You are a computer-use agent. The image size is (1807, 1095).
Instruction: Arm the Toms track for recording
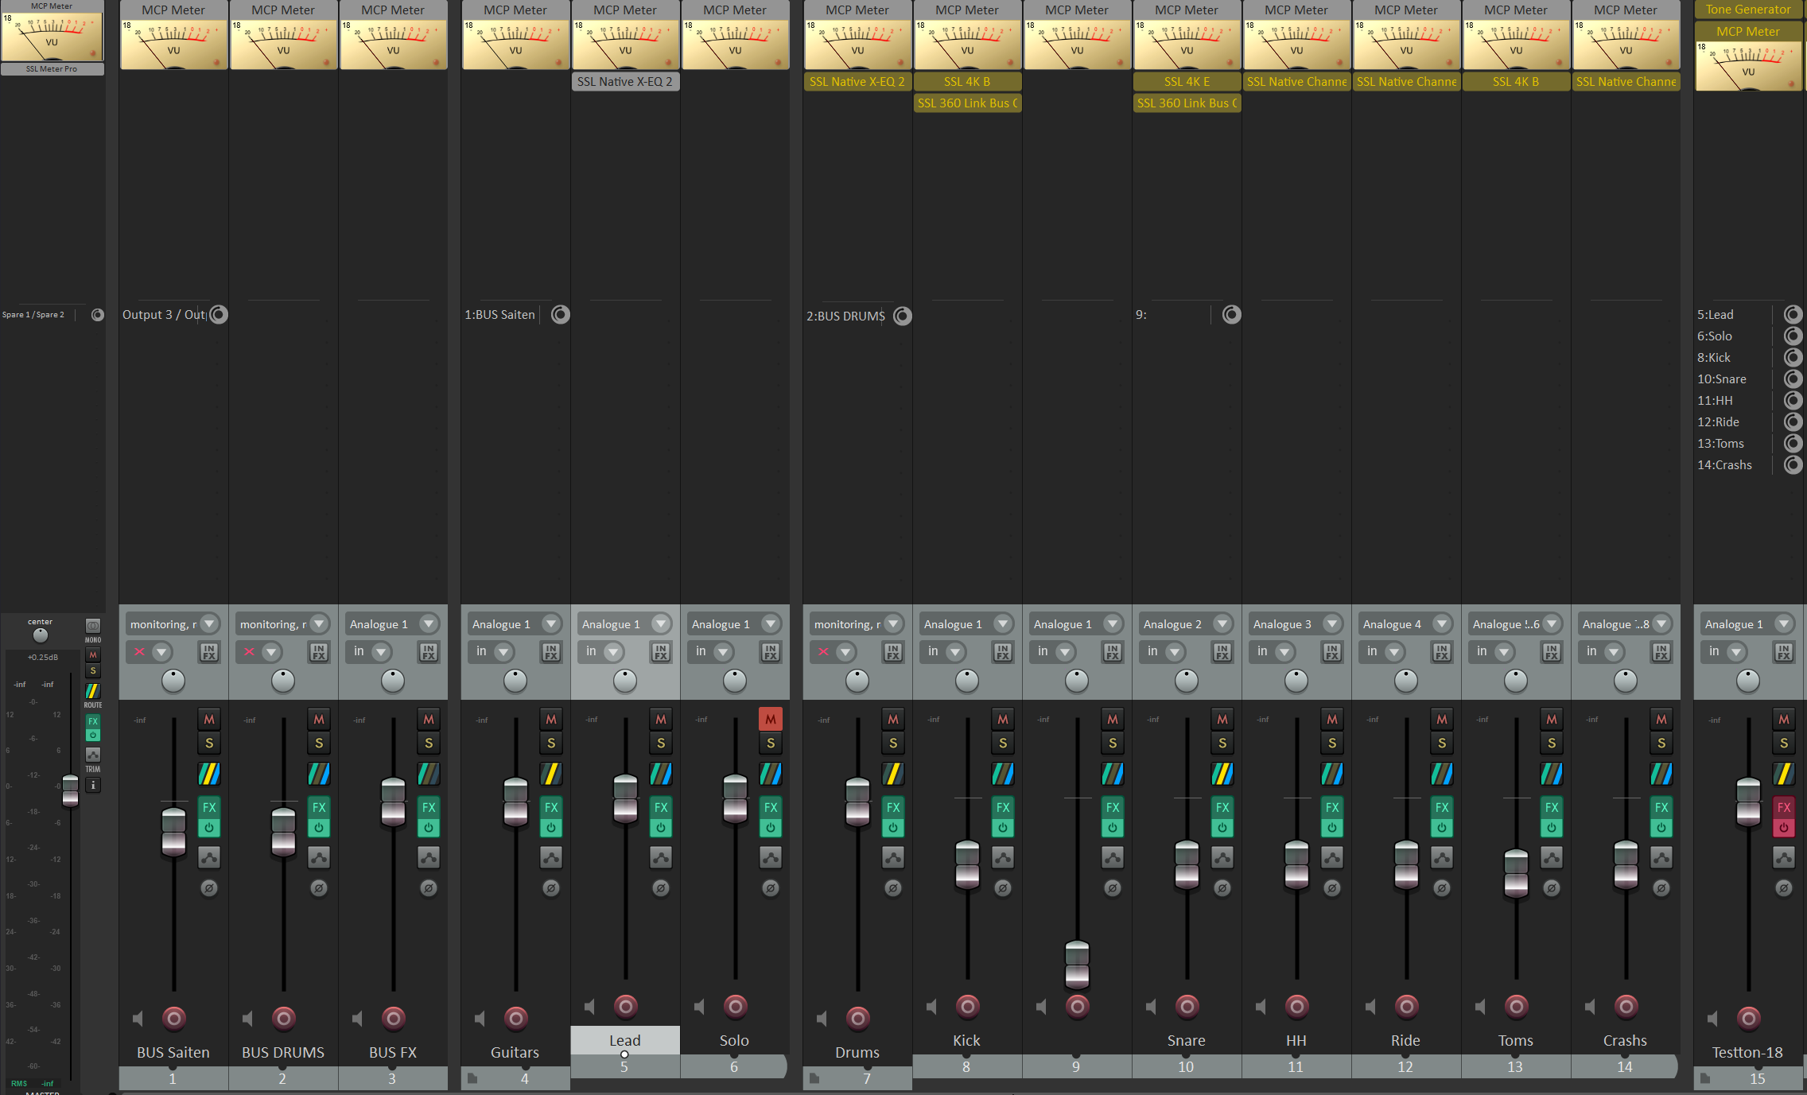[x=1517, y=1007]
